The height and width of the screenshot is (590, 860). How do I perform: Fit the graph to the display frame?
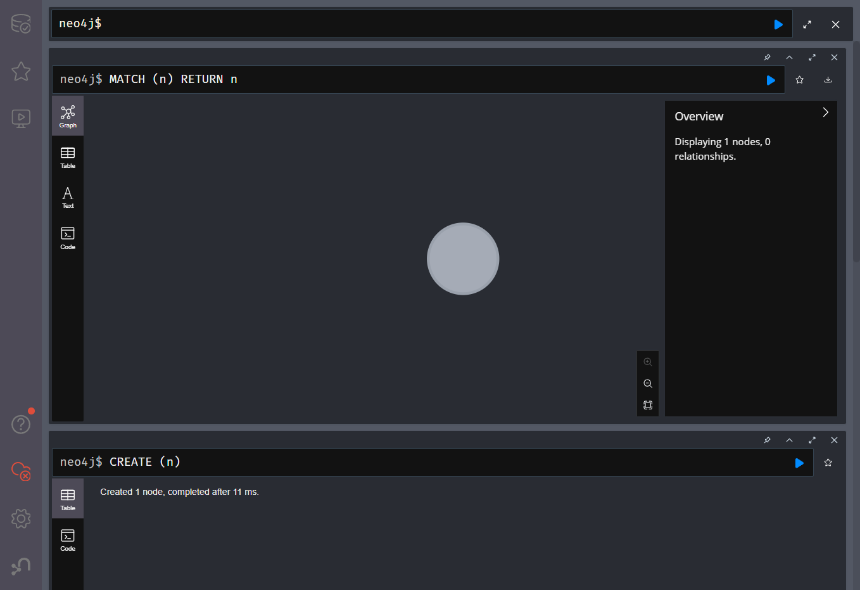pos(647,405)
